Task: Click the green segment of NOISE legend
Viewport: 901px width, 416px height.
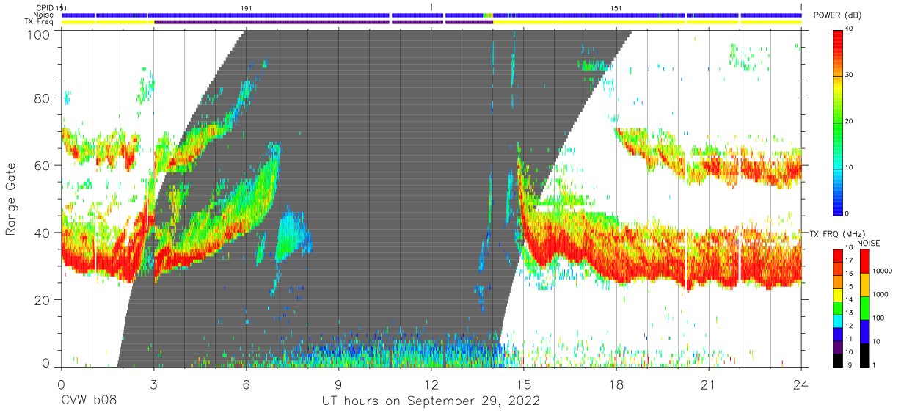Action: click(x=866, y=307)
